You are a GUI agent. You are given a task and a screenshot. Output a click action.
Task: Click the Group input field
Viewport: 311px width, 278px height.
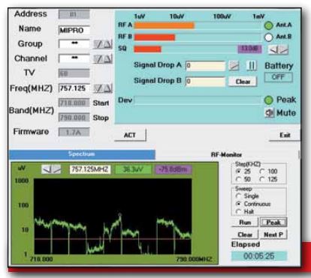pyautogui.click(x=74, y=43)
